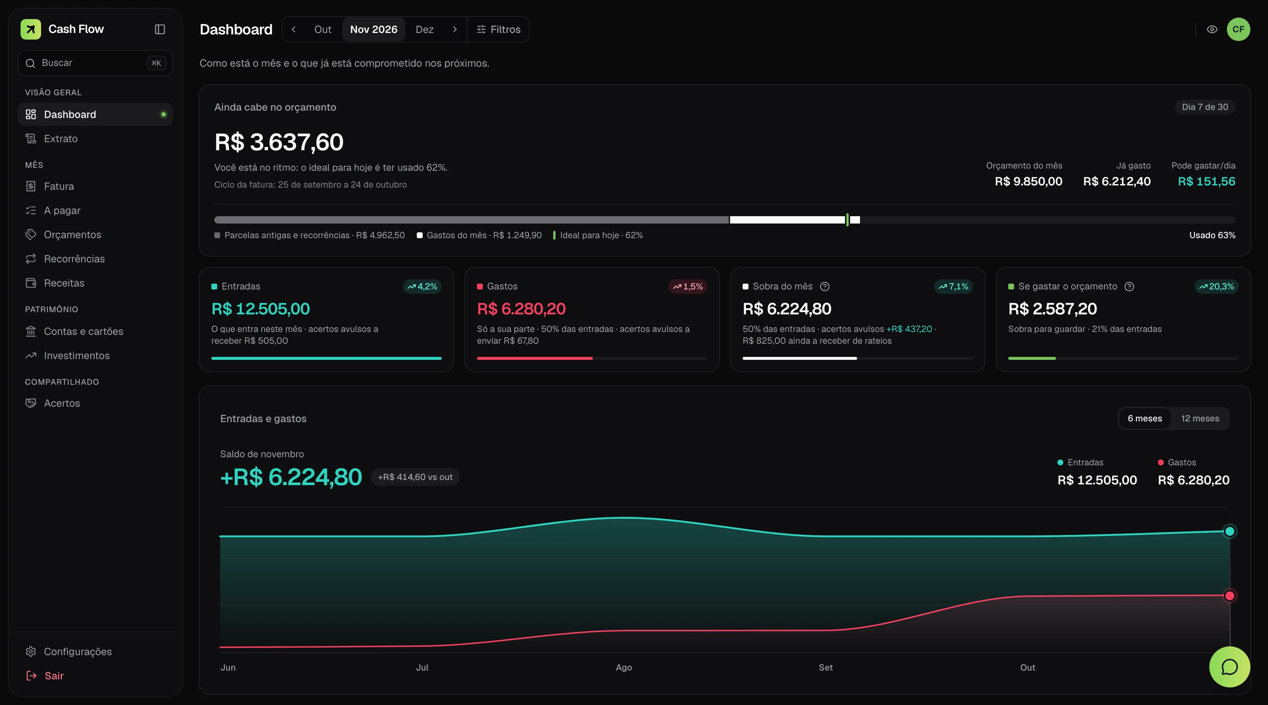Click the Configurações gear icon
The width and height of the screenshot is (1268, 705).
[30, 652]
